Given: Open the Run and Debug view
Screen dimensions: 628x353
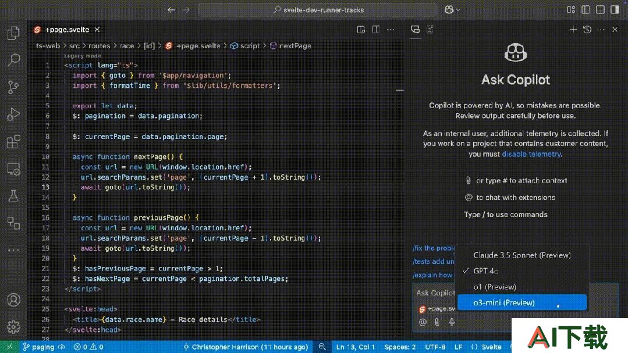Looking at the screenshot, I should (13, 114).
